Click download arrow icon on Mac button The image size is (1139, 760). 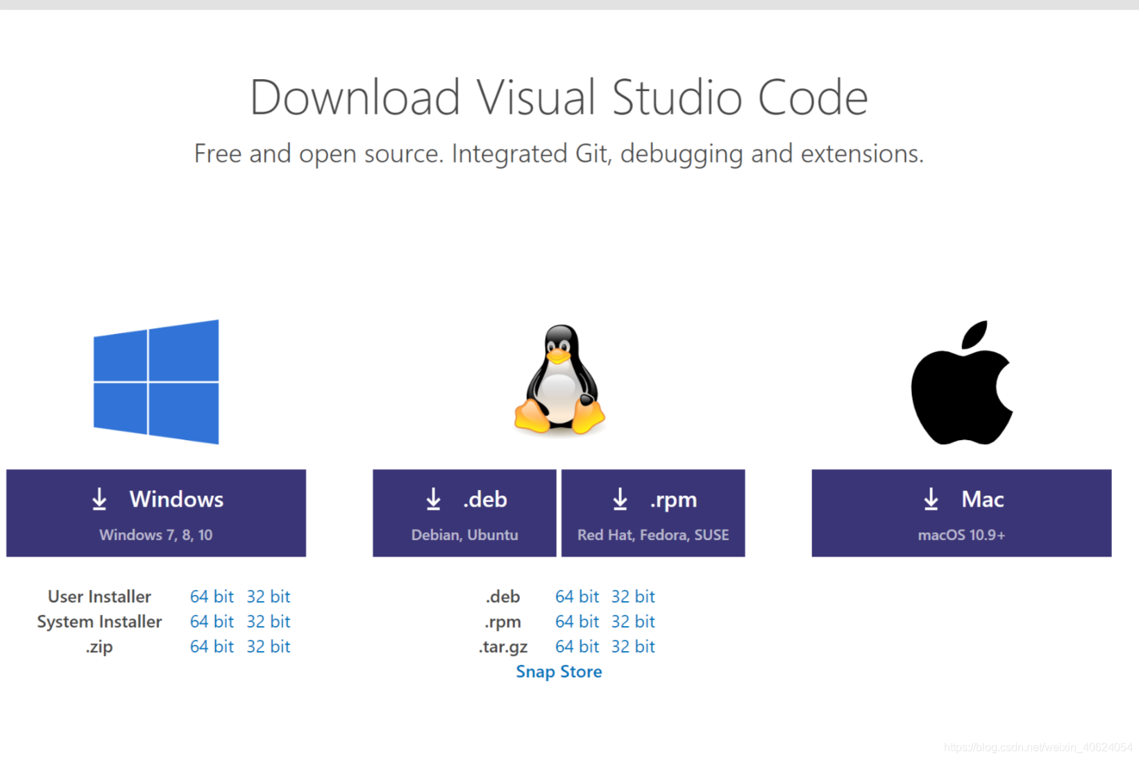coord(931,499)
